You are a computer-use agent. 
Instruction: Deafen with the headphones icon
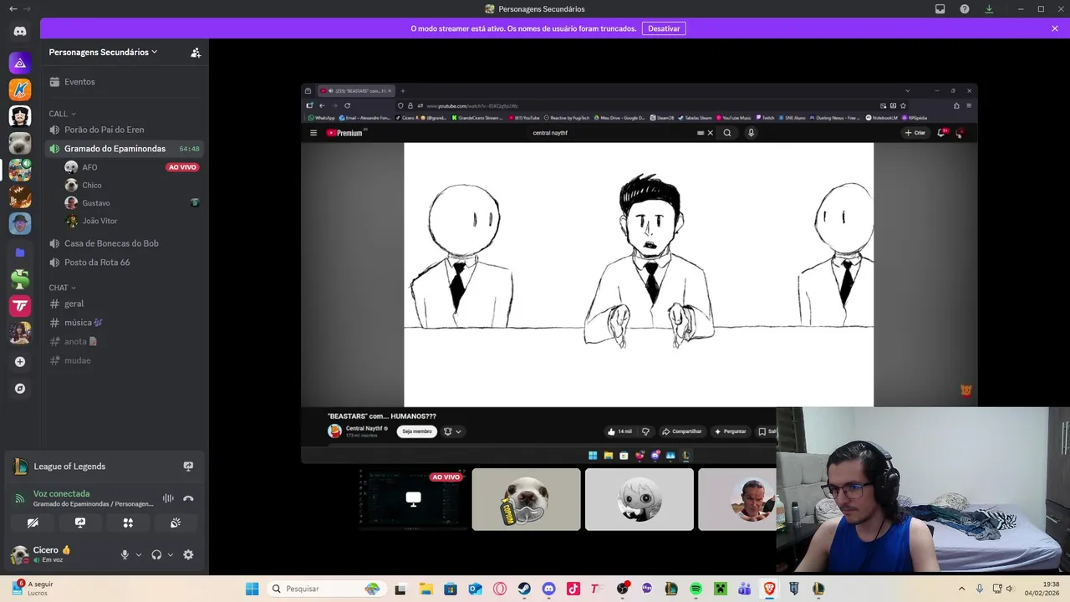point(156,554)
